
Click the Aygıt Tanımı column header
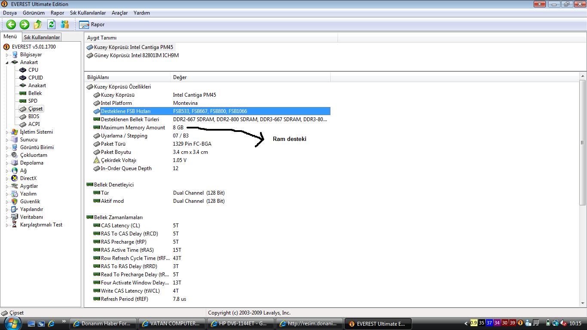[211, 38]
